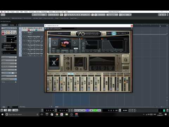This screenshot has height=127, width=169.
Task: Click the Record button in transport bar
Action: pos(99,110)
